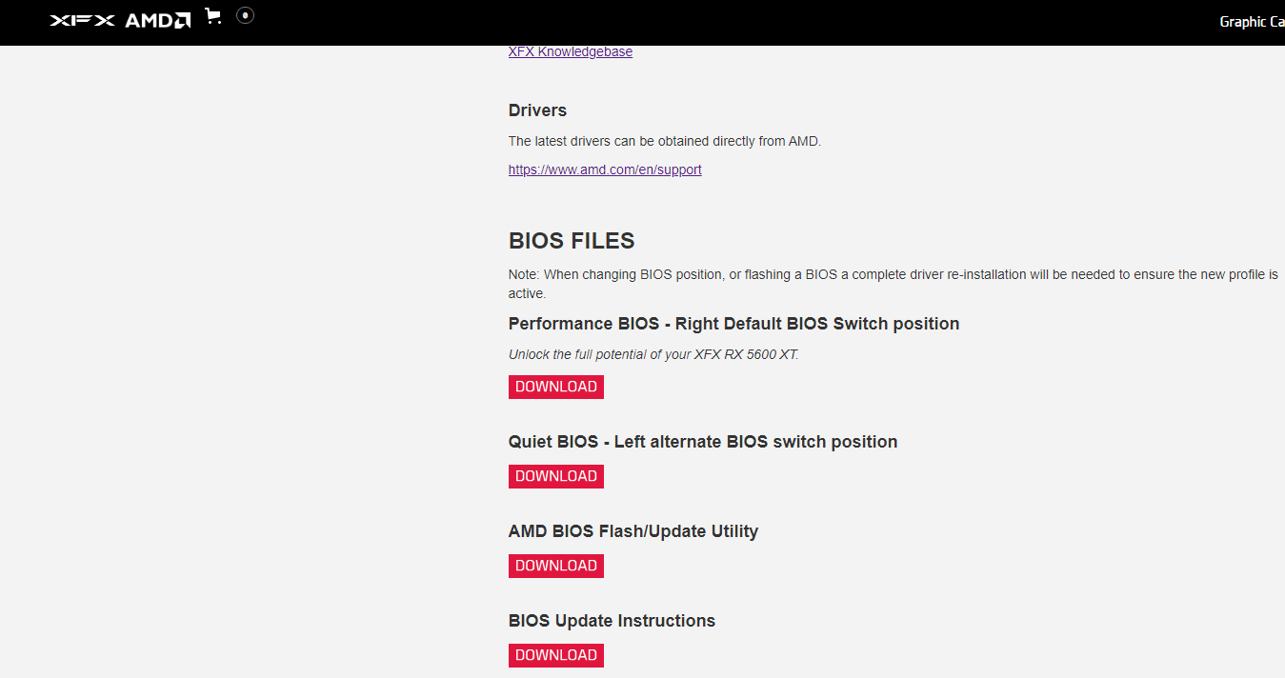Click the Quiet BIOS section heading
The width and height of the screenshot is (1285, 678).
[x=702, y=442]
